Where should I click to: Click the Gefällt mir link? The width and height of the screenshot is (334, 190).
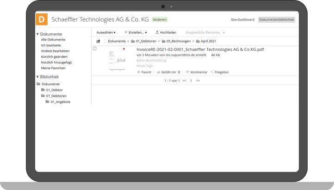point(169,72)
